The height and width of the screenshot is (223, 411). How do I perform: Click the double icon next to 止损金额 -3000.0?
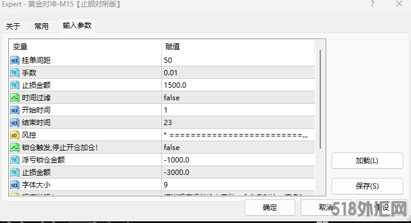point(15,173)
